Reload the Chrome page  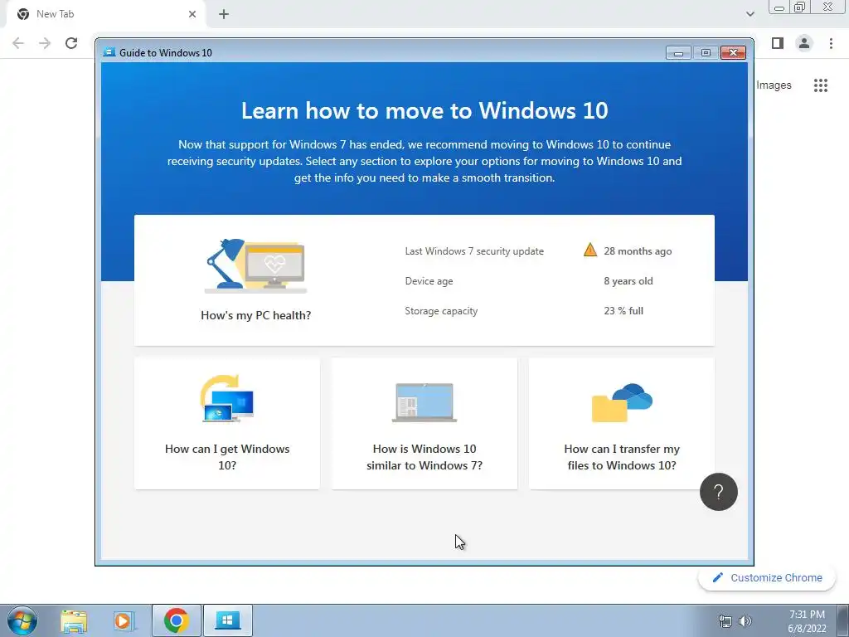tap(71, 43)
